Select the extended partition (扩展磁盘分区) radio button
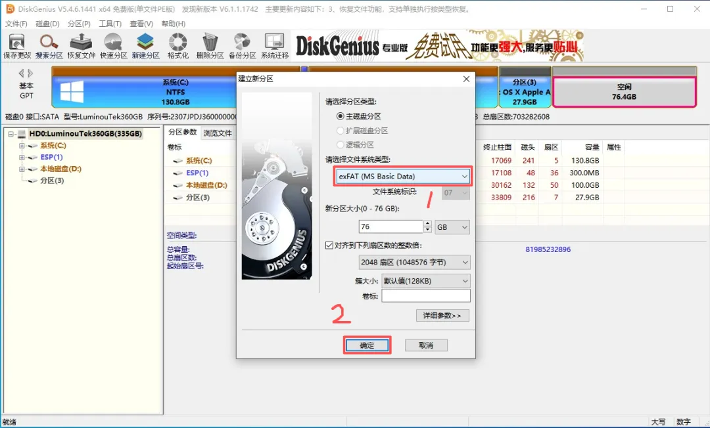 tap(340, 131)
